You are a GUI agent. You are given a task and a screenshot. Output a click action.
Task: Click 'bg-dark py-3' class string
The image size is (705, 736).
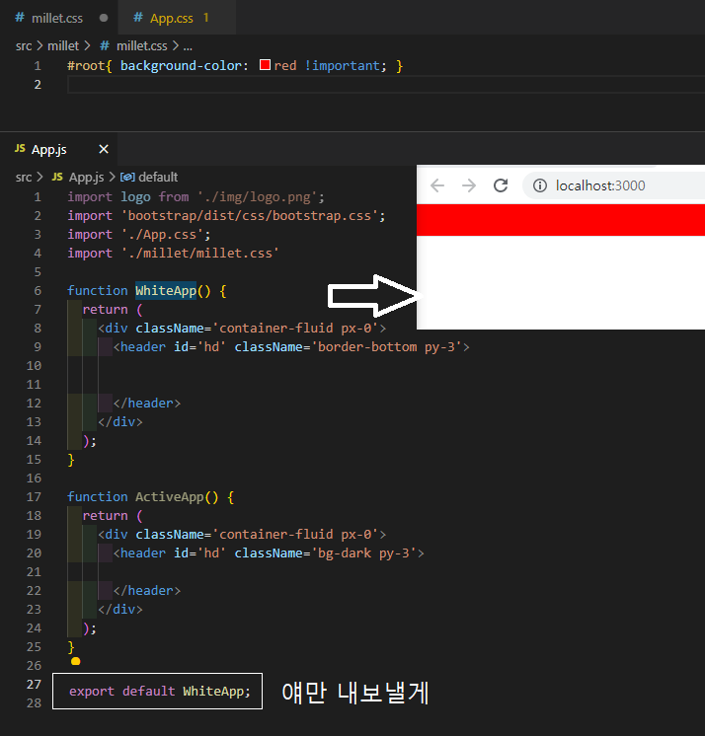click(363, 552)
